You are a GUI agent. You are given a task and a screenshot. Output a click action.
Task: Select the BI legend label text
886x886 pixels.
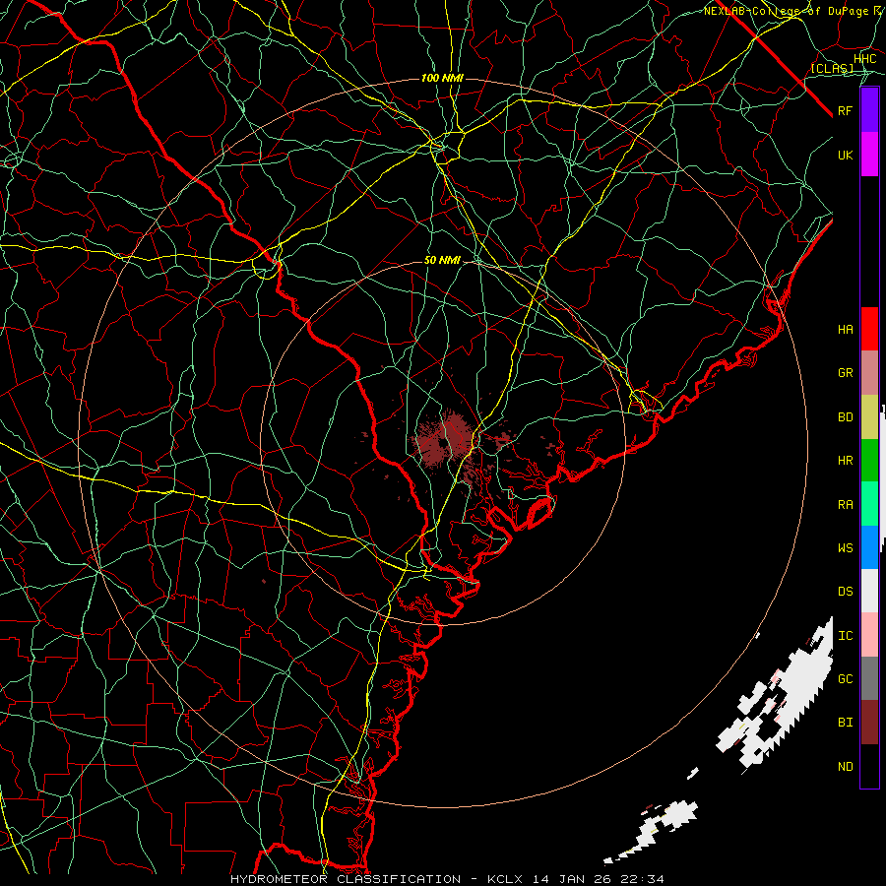click(845, 723)
